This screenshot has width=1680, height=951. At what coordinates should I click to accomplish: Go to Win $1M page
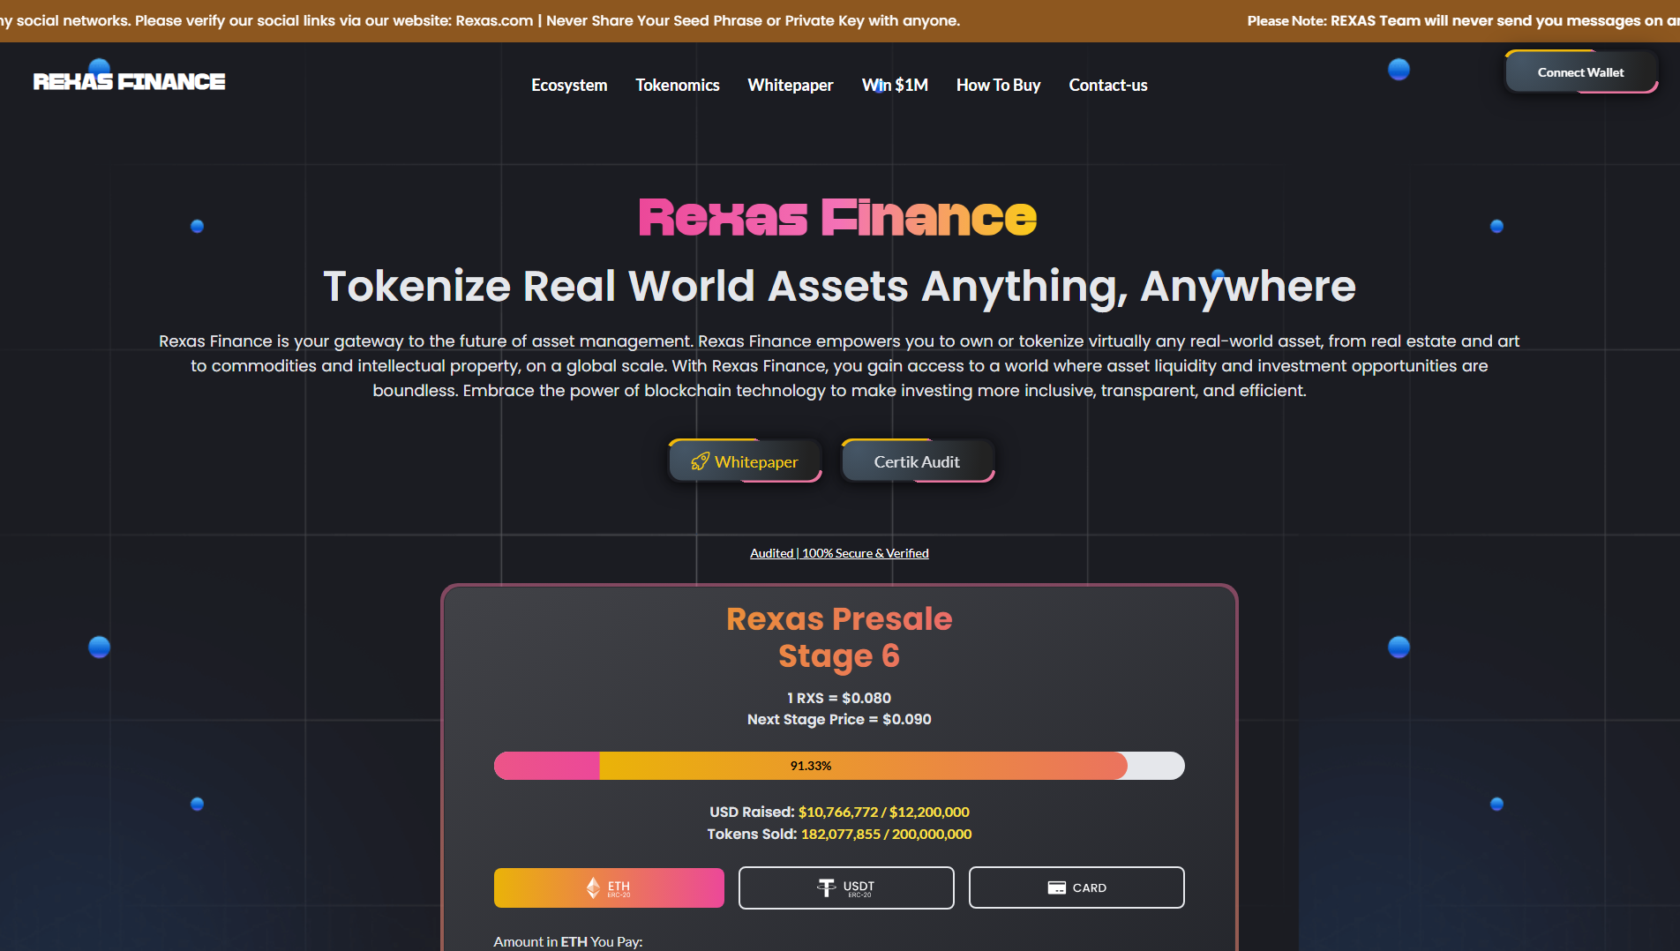[895, 85]
